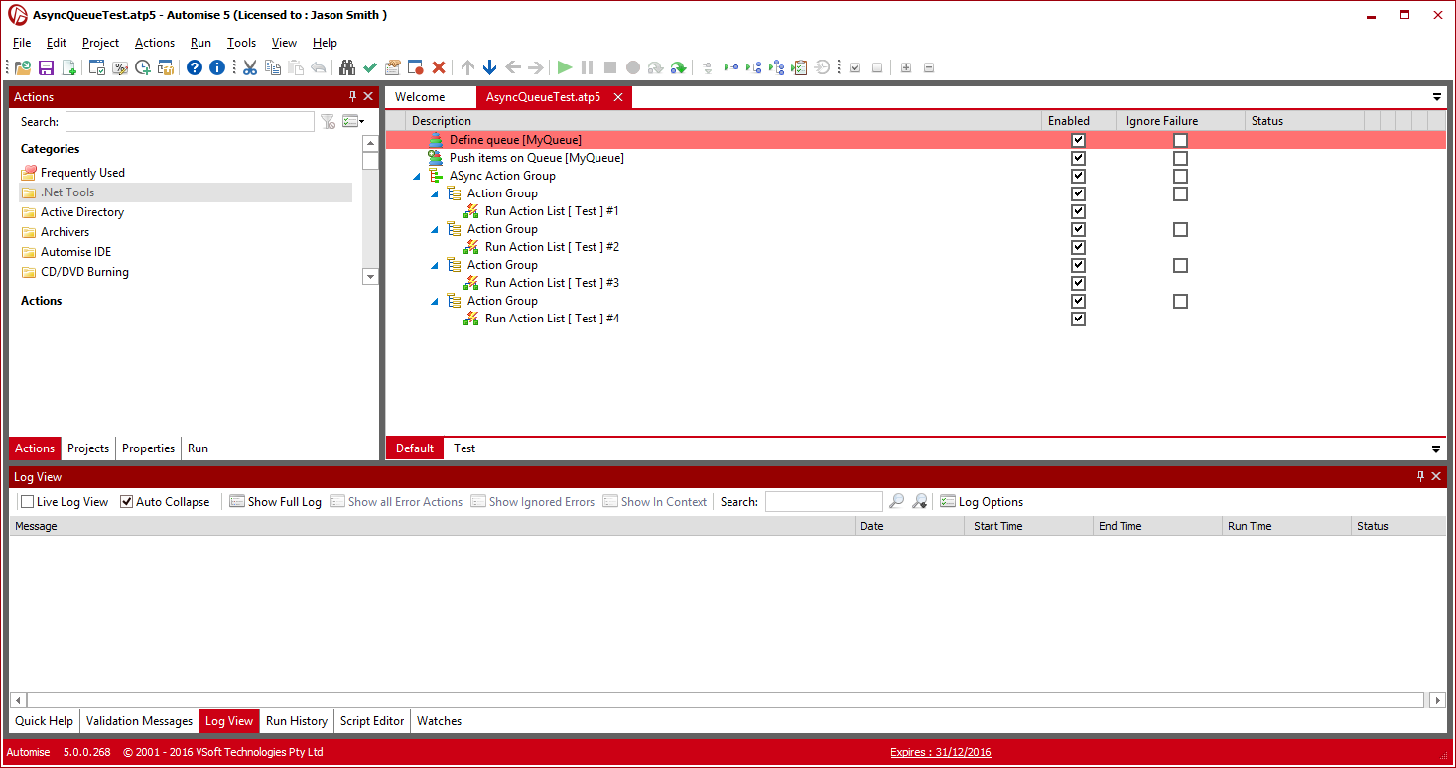Screen dimensions: 1456x768
Task: Open the Tools menu
Action: [241, 43]
